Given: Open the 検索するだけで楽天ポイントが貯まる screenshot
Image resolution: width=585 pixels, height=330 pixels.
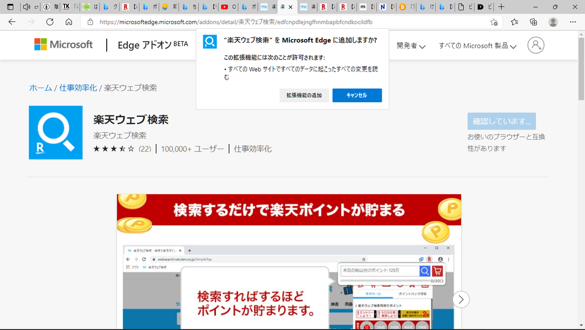Looking at the screenshot, I should 289,261.
